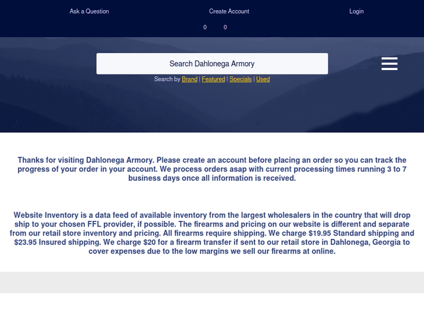Click the Ask a Question link
424x318 pixels.
tap(89, 11)
